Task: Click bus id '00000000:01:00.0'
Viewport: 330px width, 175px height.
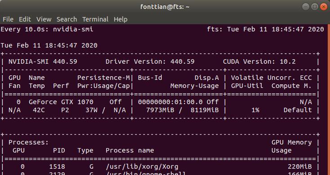Action: point(170,102)
